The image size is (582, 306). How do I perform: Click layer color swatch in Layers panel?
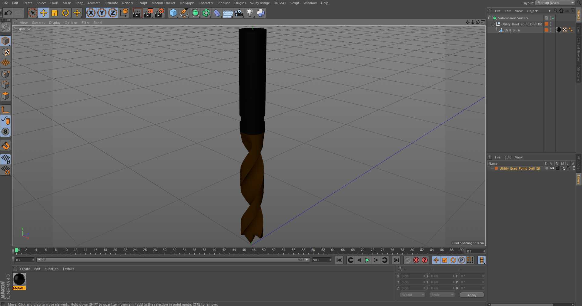(496, 168)
